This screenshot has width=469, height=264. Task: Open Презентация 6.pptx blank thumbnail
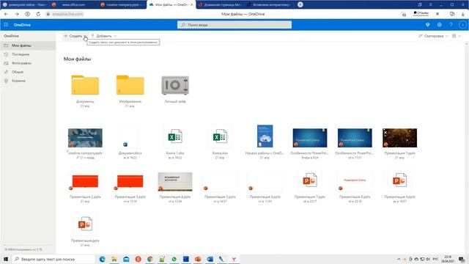point(265,181)
